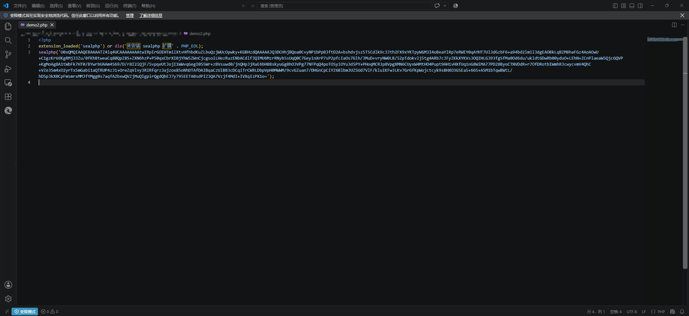Click the 了解详细信息 link
Image resolution: width=689 pixels, height=316 pixels.
point(151,16)
